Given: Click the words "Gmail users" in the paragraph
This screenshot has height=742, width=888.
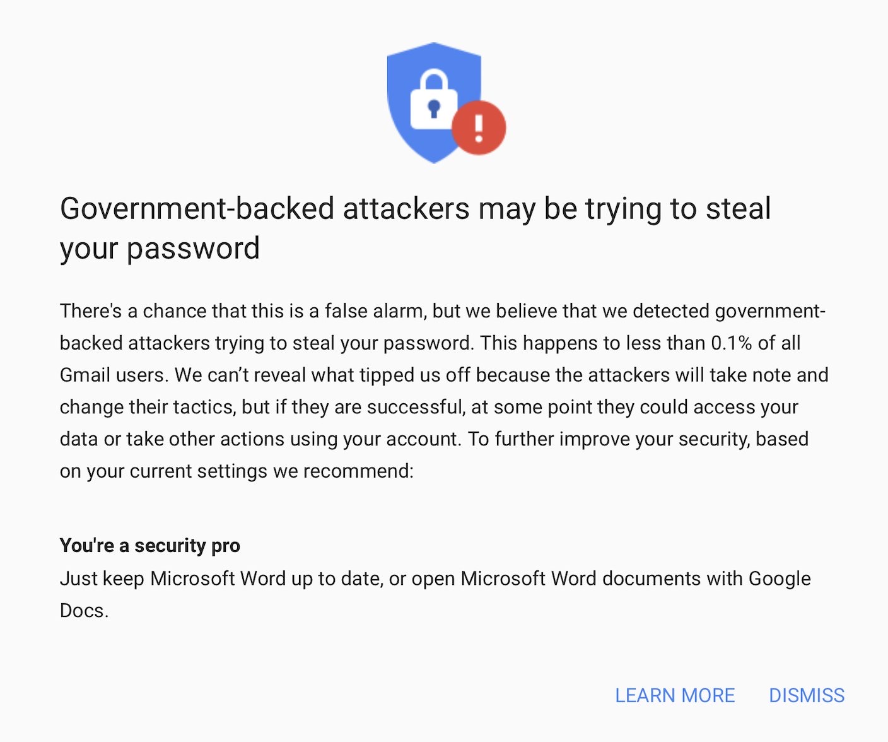Looking at the screenshot, I should click(114, 375).
